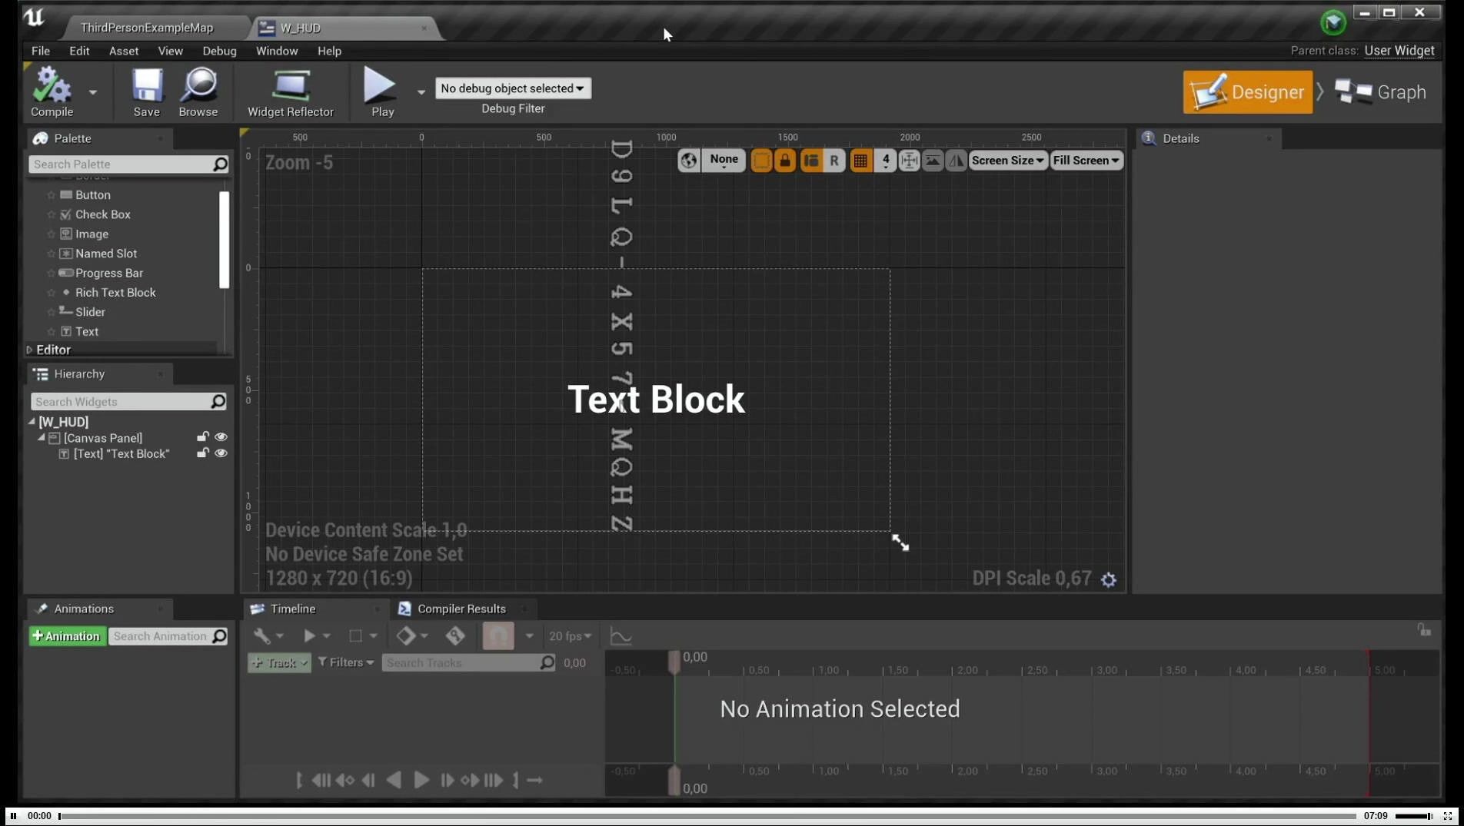
Task: Open the 20 fps frame rate dropdown
Action: point(570,636)
